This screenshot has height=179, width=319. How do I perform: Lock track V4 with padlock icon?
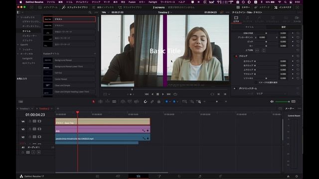coord(30,121)
